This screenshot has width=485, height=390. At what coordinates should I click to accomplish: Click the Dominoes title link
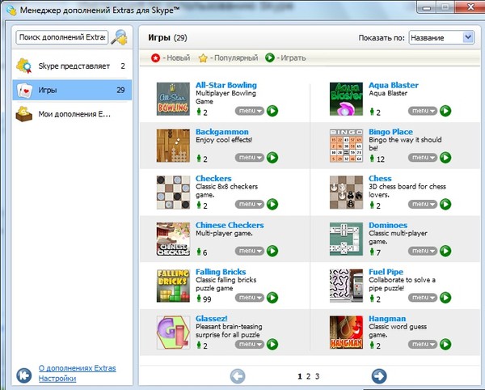(x=388, y=225)
